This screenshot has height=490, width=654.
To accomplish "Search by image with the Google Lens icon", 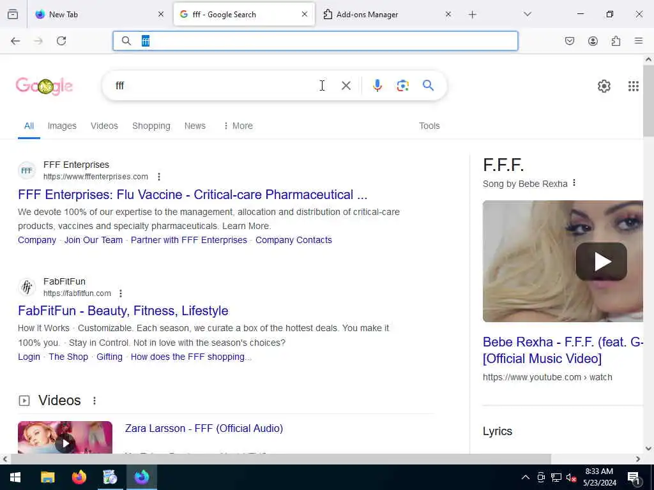I will pos(402,85).
